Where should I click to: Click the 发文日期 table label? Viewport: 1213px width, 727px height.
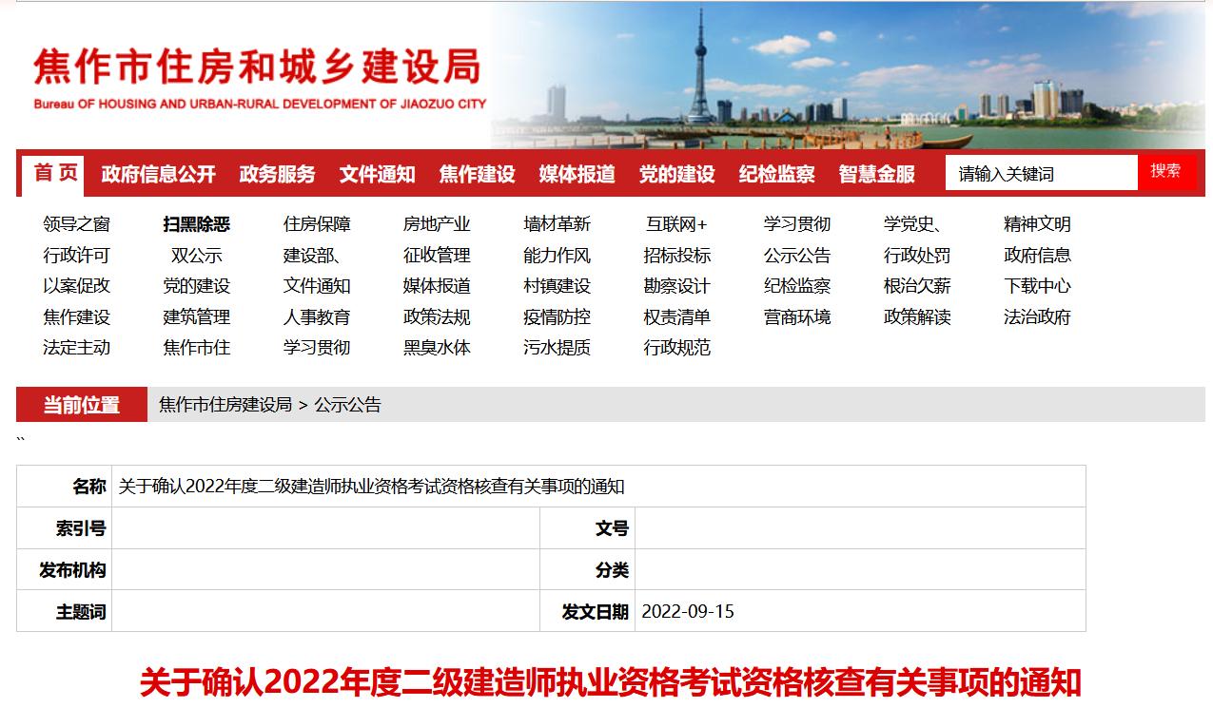click(x=596, y=612)
